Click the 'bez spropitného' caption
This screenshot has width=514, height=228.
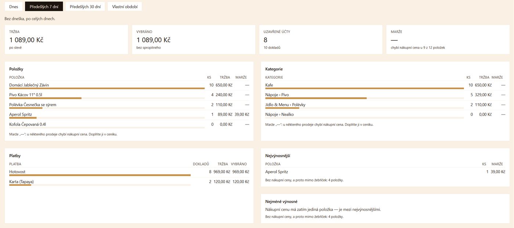[149, 48]
